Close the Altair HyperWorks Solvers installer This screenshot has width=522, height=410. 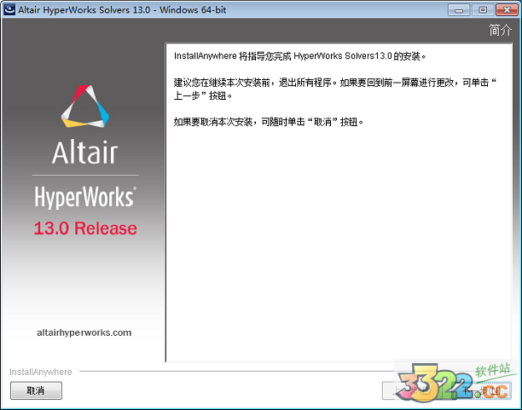[x=507, y=10]
